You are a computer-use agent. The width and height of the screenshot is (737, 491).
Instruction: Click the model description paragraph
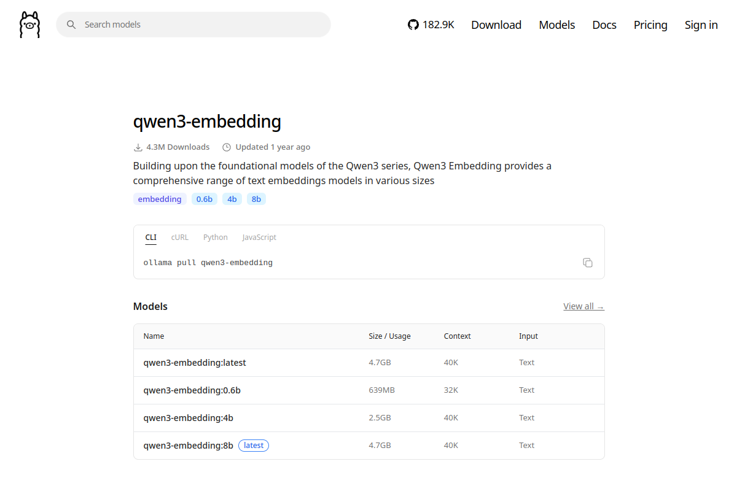point(342,173)
